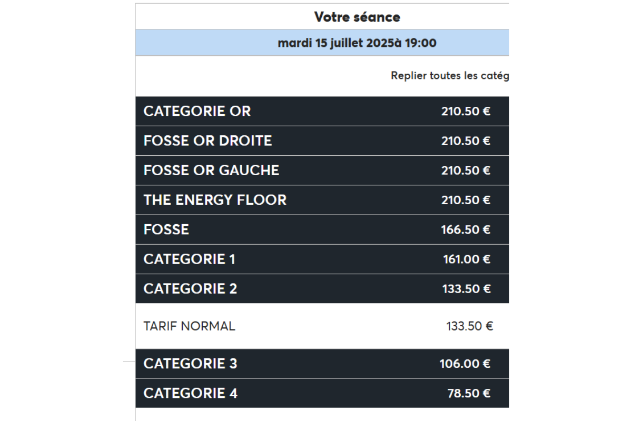Expand THE ENERGY FLOOR category
This screenshot has height=421, width=632.
[x=322, y=200]
